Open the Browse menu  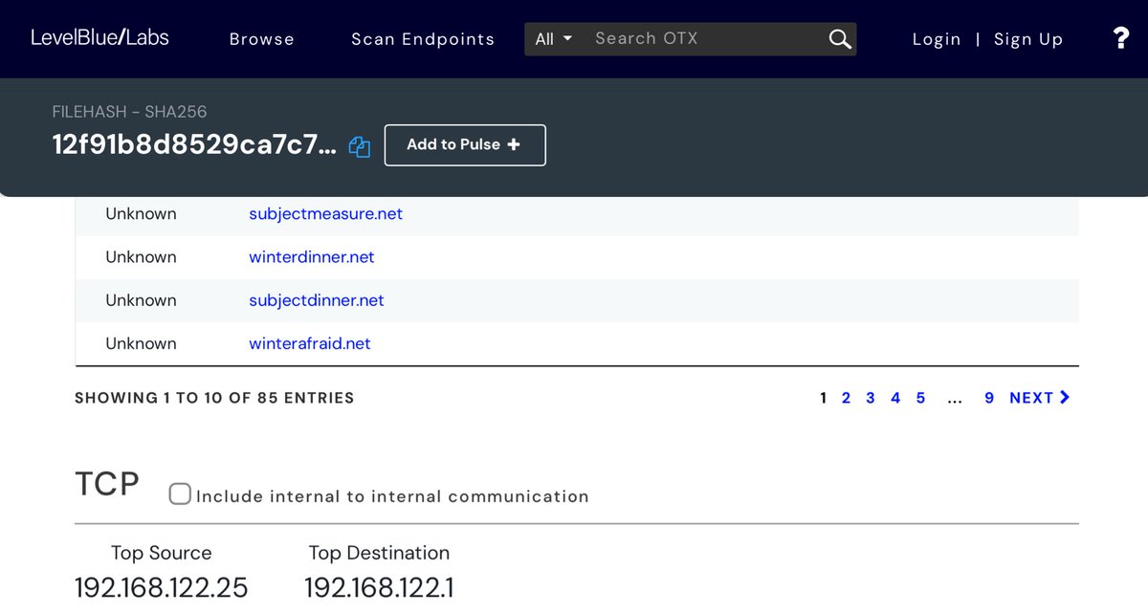(x=261, y=39)
